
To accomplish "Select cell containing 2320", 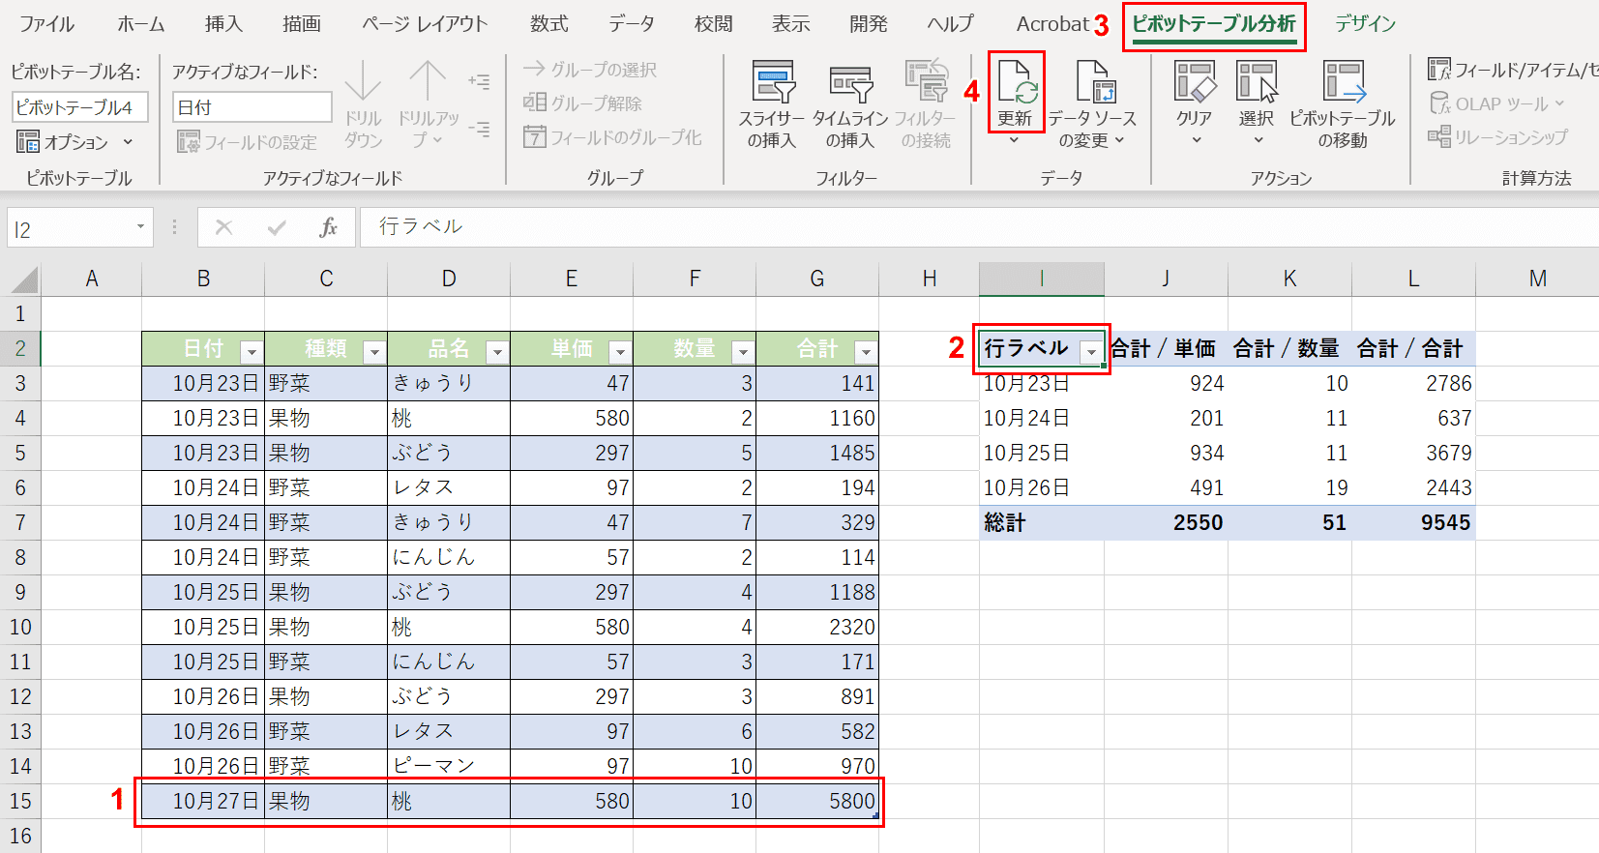I will (x=817, y=627).
